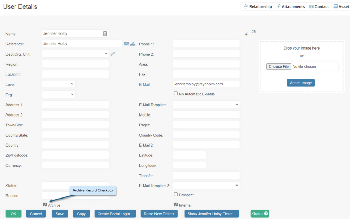Enable the No Automatic E-Mails checkbox
This screenshot has height=219, width=350.
pos(176,93)
